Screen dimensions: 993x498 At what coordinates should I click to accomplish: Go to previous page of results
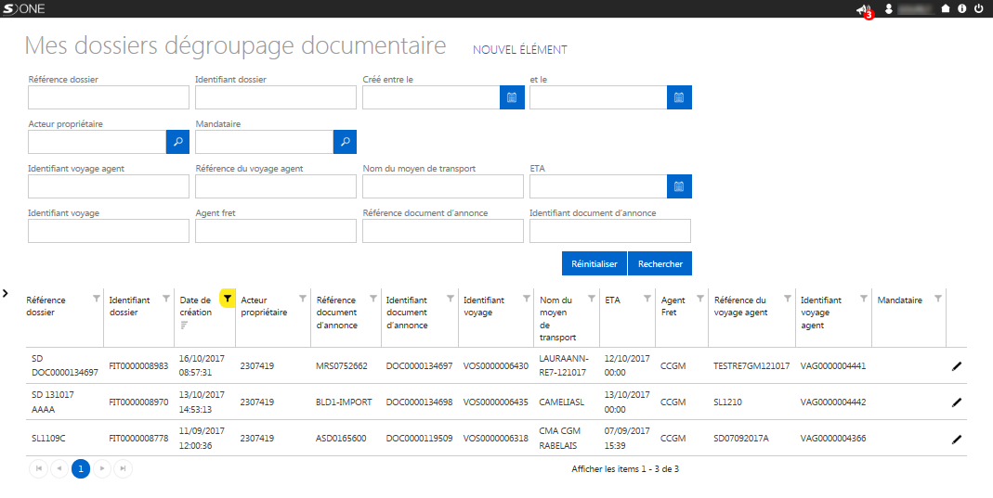[x=59, y=468]
